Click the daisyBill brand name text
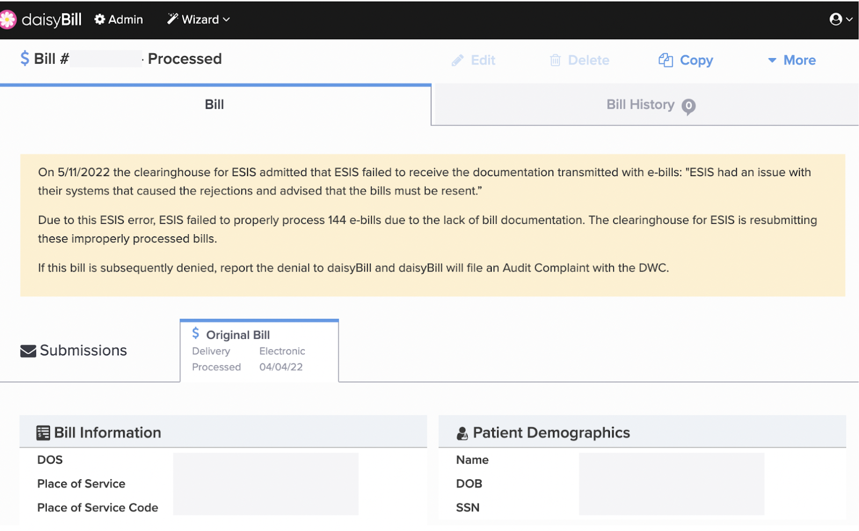859x531 pixels. (52, 20)
